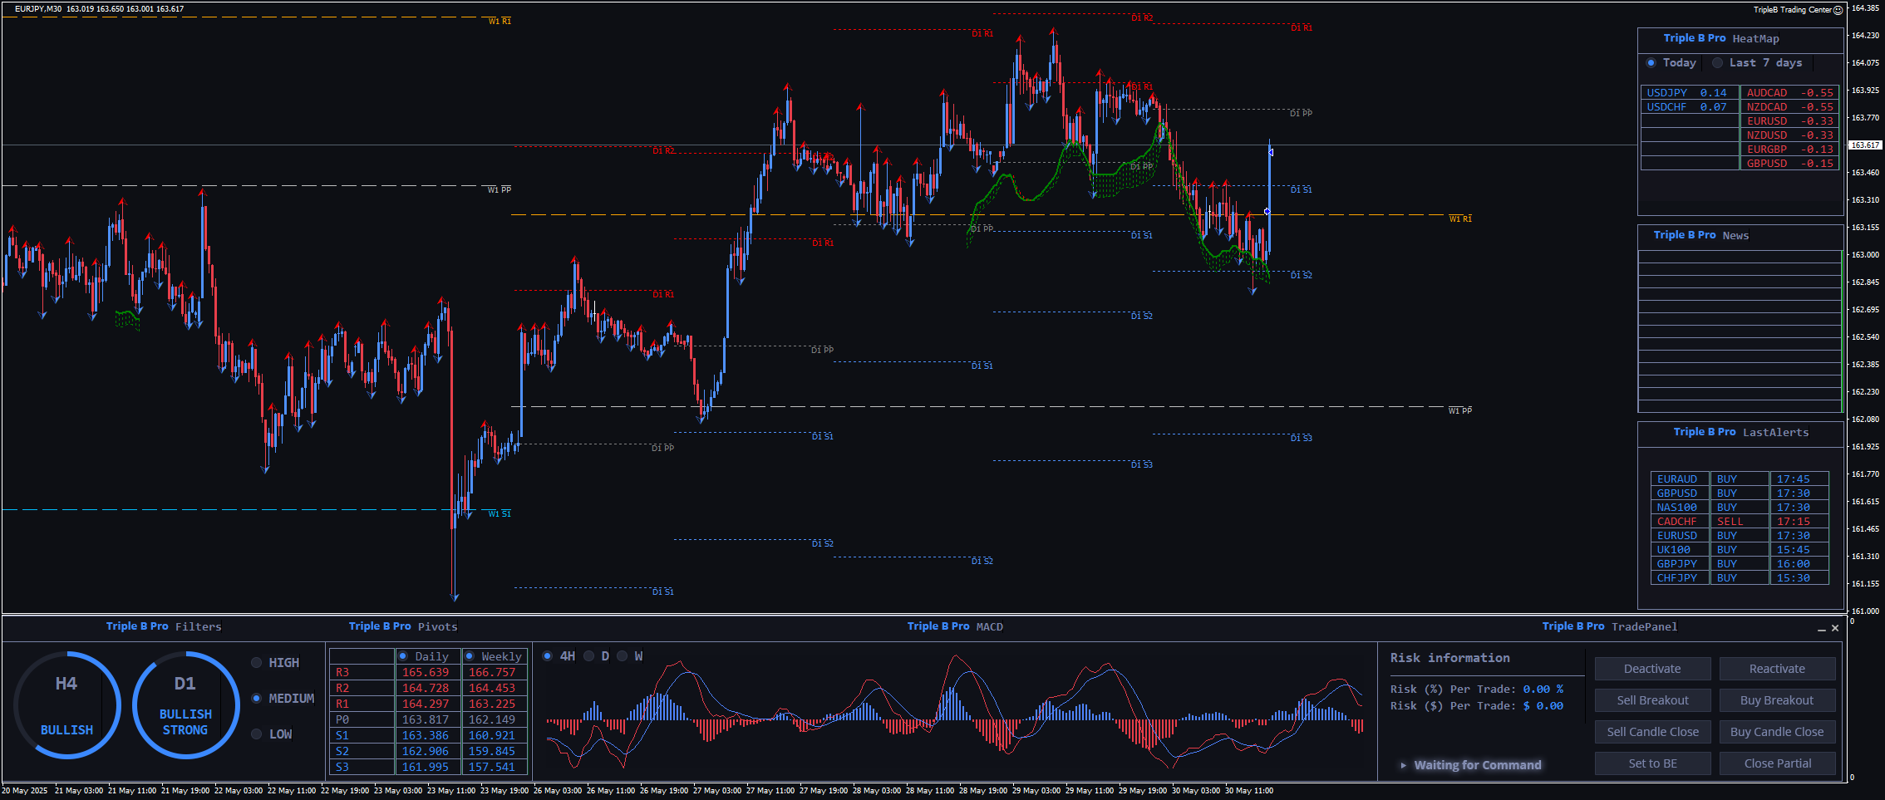Toggle the Weekly pivots option

point(470,656)
